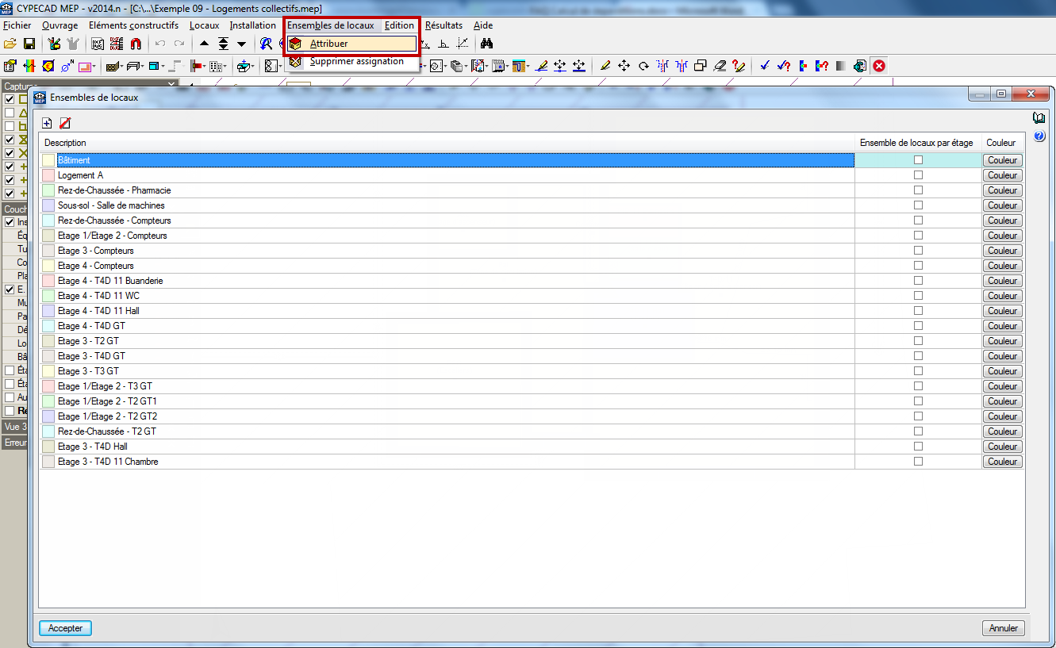Image resolution: width=1056 pixels, height=648 pixels.
Task: Click the delete element icon in dialog
Action: [x=65, y=123]
